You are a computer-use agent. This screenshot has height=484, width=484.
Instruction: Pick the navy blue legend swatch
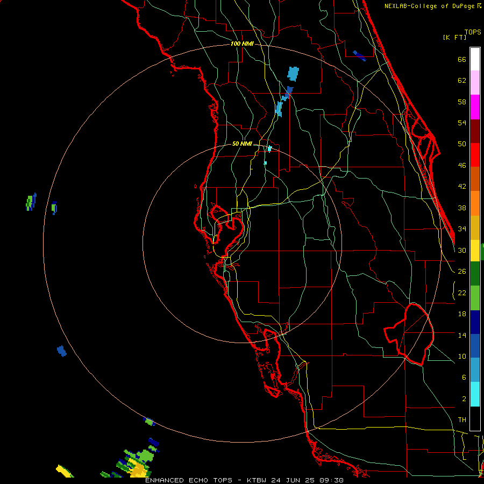pyautogui.click(x=475, y=322)
